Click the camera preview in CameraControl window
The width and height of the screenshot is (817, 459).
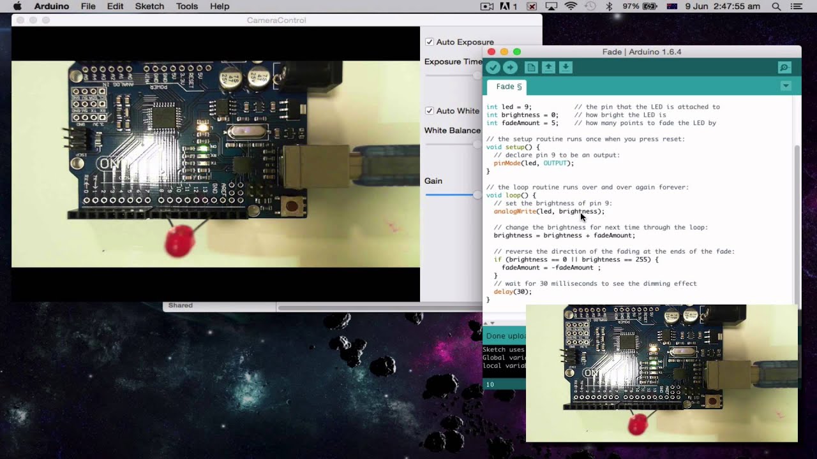216,164
